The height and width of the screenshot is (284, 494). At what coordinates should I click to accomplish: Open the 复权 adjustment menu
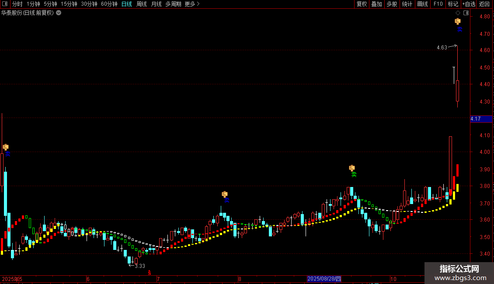362,4
